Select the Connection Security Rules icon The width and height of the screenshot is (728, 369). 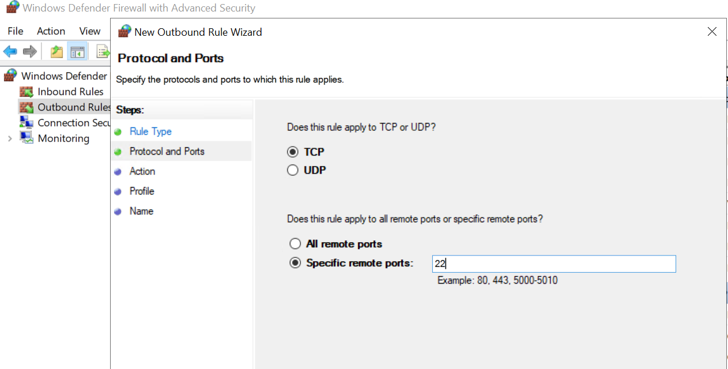tap(27, 123)
